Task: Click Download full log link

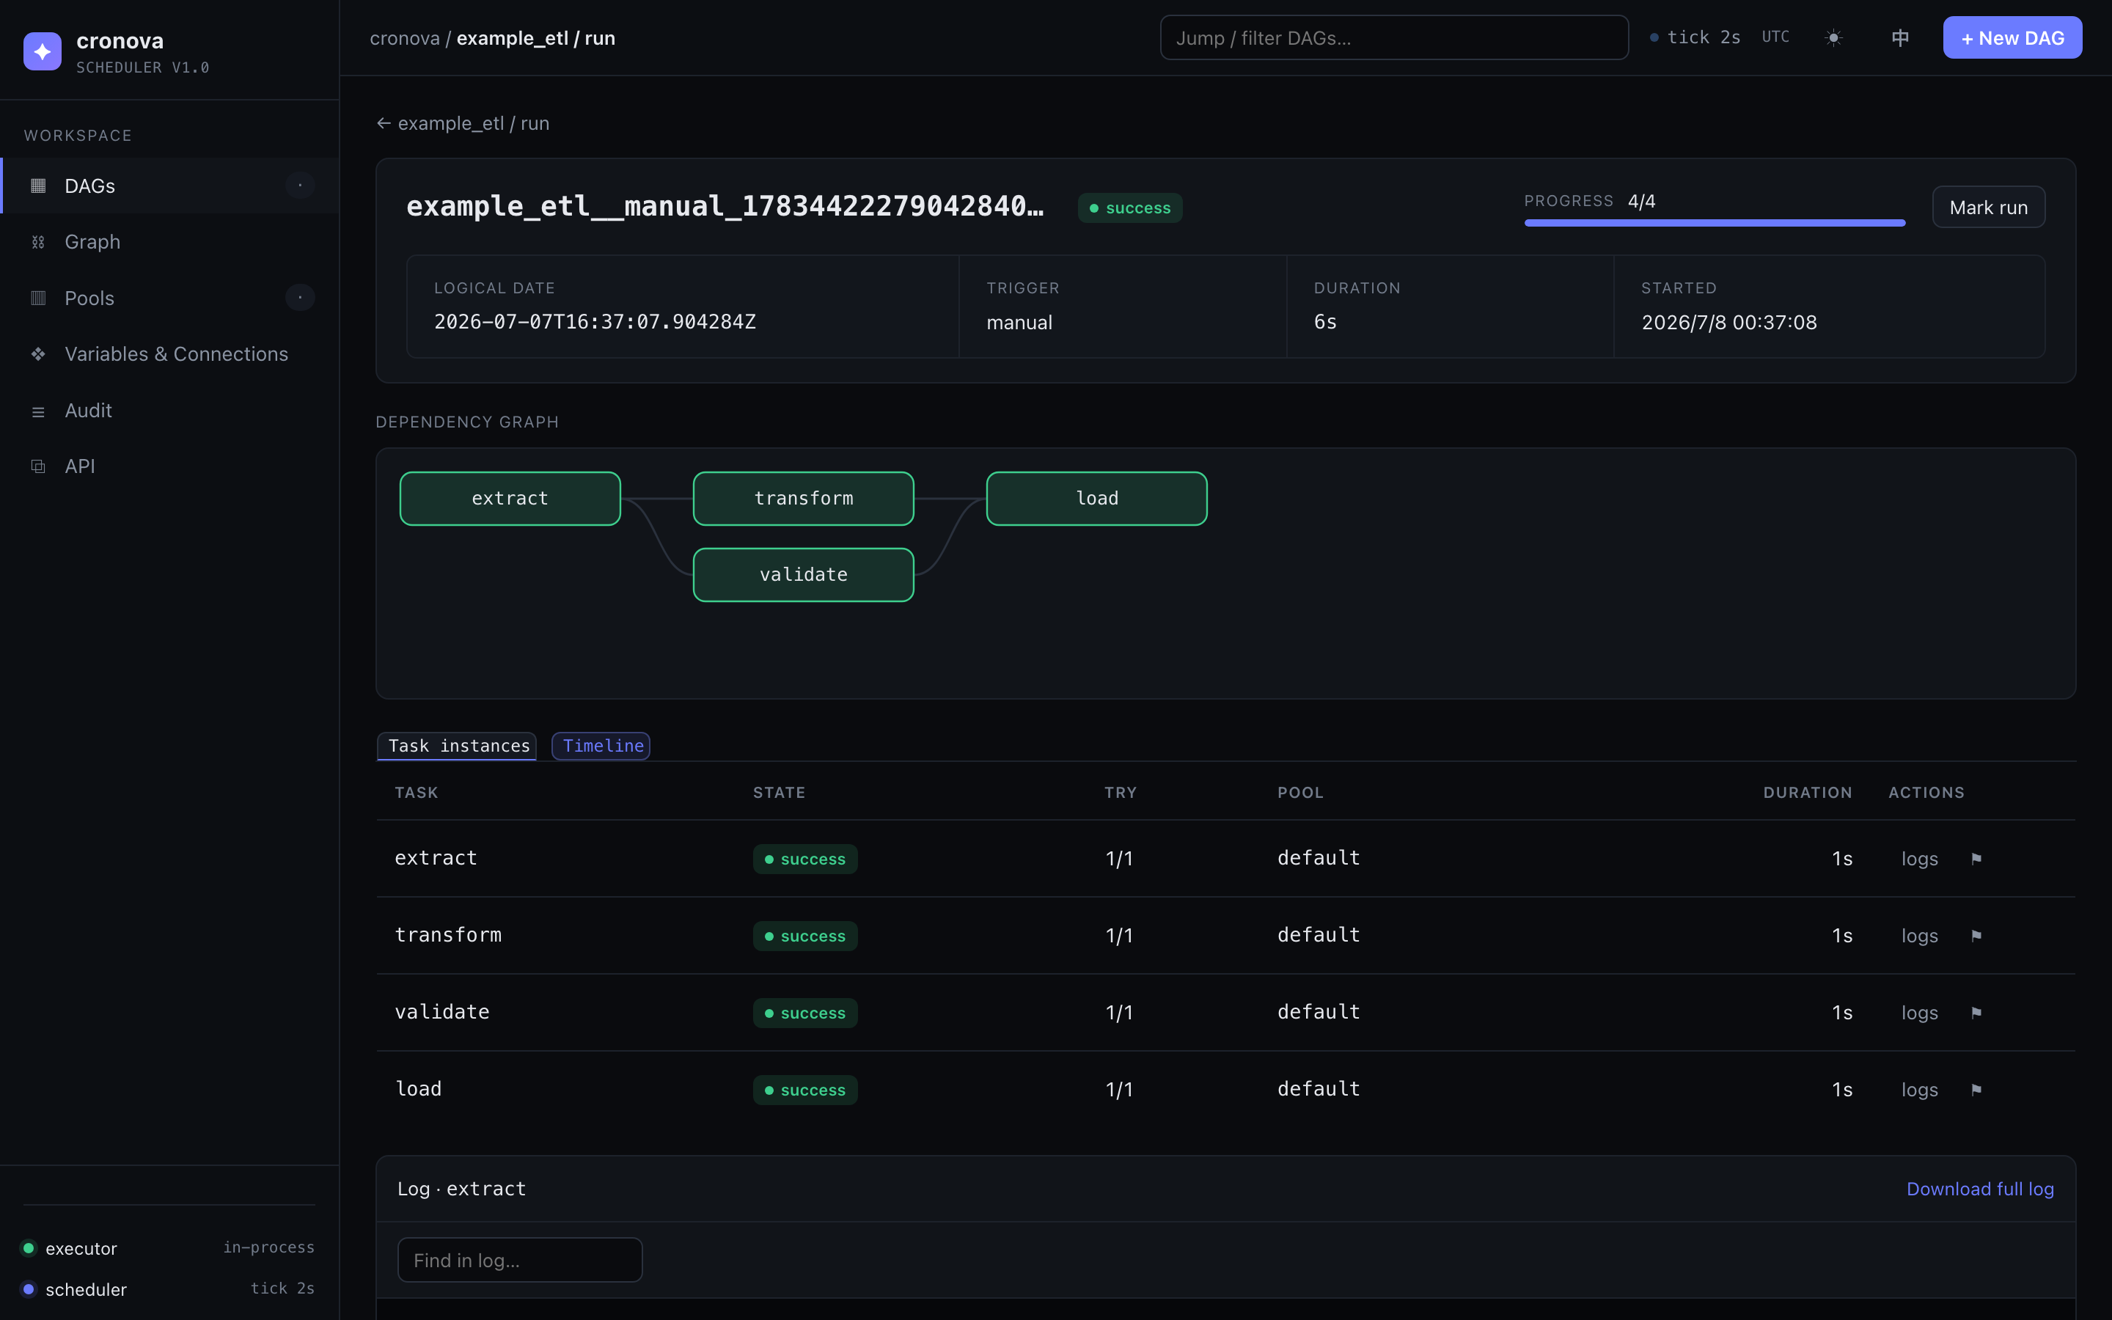Action: 1979,1189
